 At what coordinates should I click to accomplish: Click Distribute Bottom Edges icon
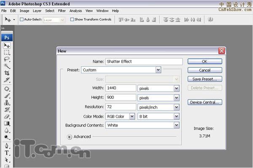coord(178,20)
